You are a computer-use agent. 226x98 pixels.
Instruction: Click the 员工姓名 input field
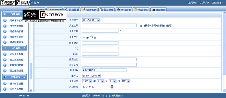coord(100,31)
